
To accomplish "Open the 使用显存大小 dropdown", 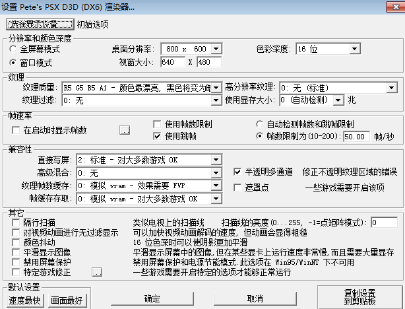I will pyautogui.click(x=312, y=100).
